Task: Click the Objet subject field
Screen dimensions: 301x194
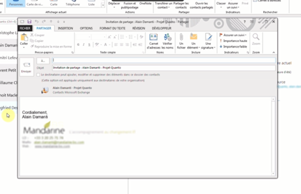Action: 164,68
